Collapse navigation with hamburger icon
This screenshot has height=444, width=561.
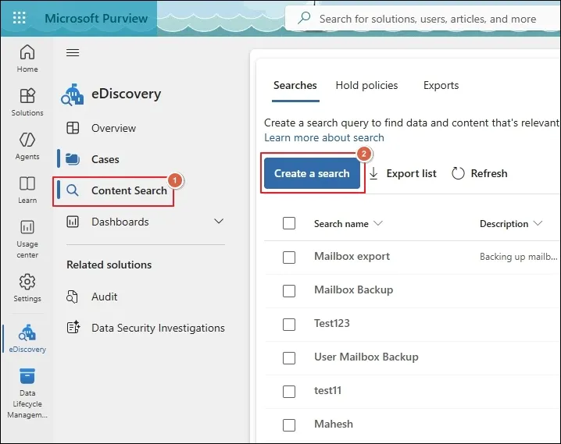coord(73,53)
